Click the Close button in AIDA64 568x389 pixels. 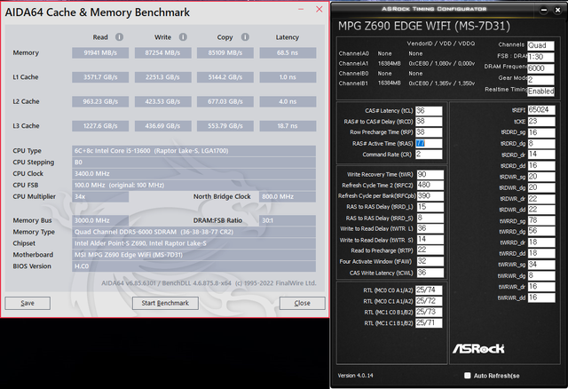click(302, 303)
